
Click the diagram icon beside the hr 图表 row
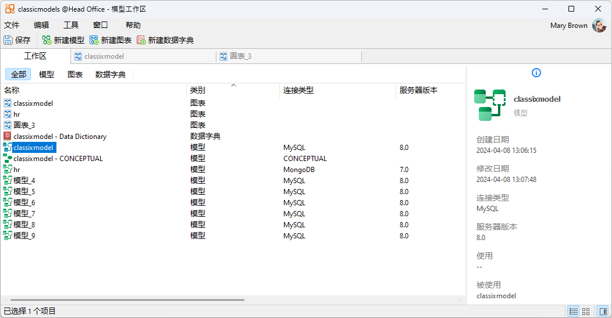(8, 115)
